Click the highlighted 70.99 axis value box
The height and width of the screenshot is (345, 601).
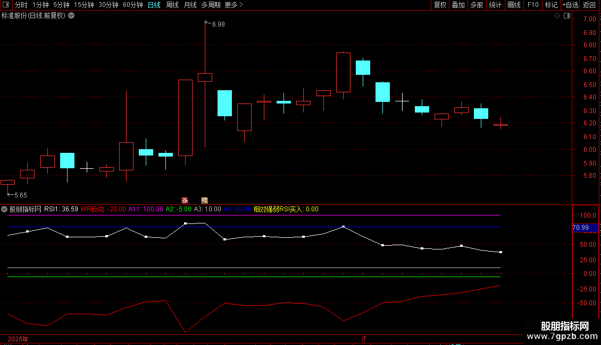point(585,228)
